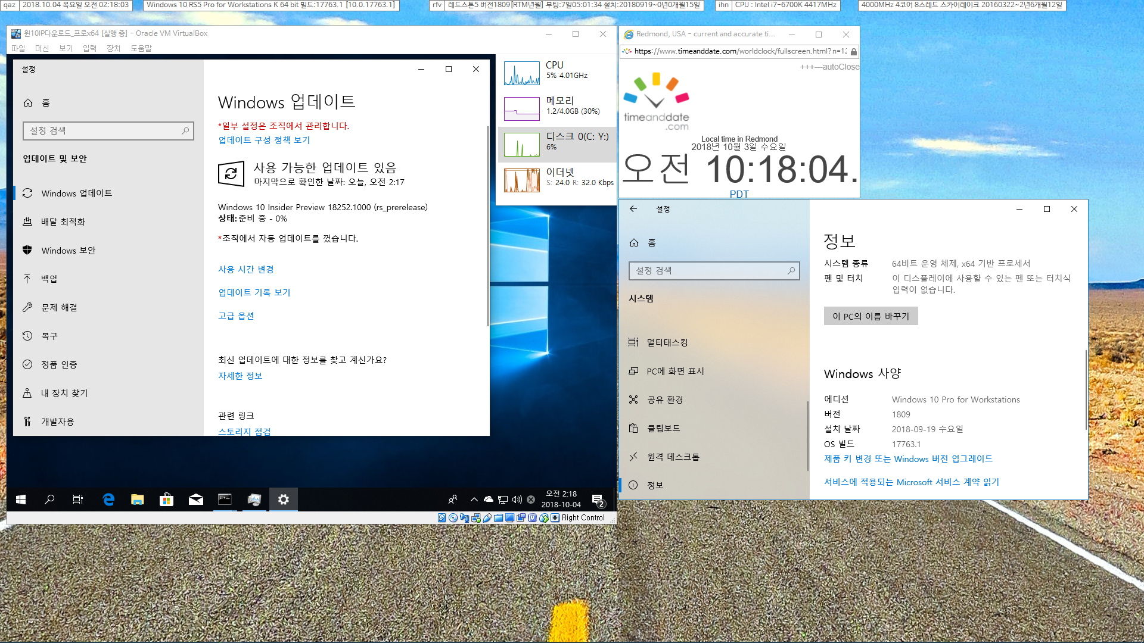This screenshot has width=1144, height=643.
Task: Switch to the command prompt taskbar icon
Action: coord(225,500)
